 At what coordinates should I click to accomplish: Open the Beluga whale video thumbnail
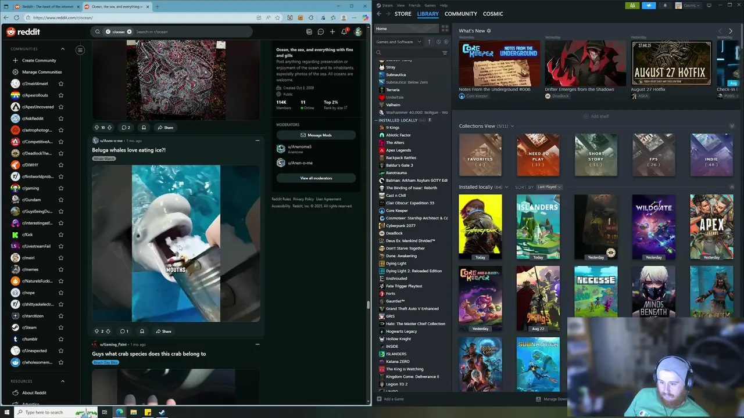click(x=176, y=243)
